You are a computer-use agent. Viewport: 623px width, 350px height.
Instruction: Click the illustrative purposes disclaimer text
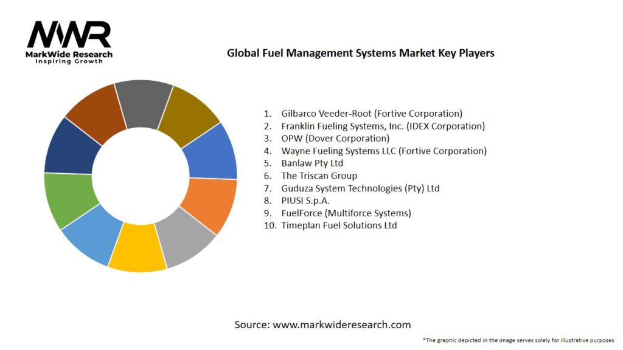(x=518, y=340)
